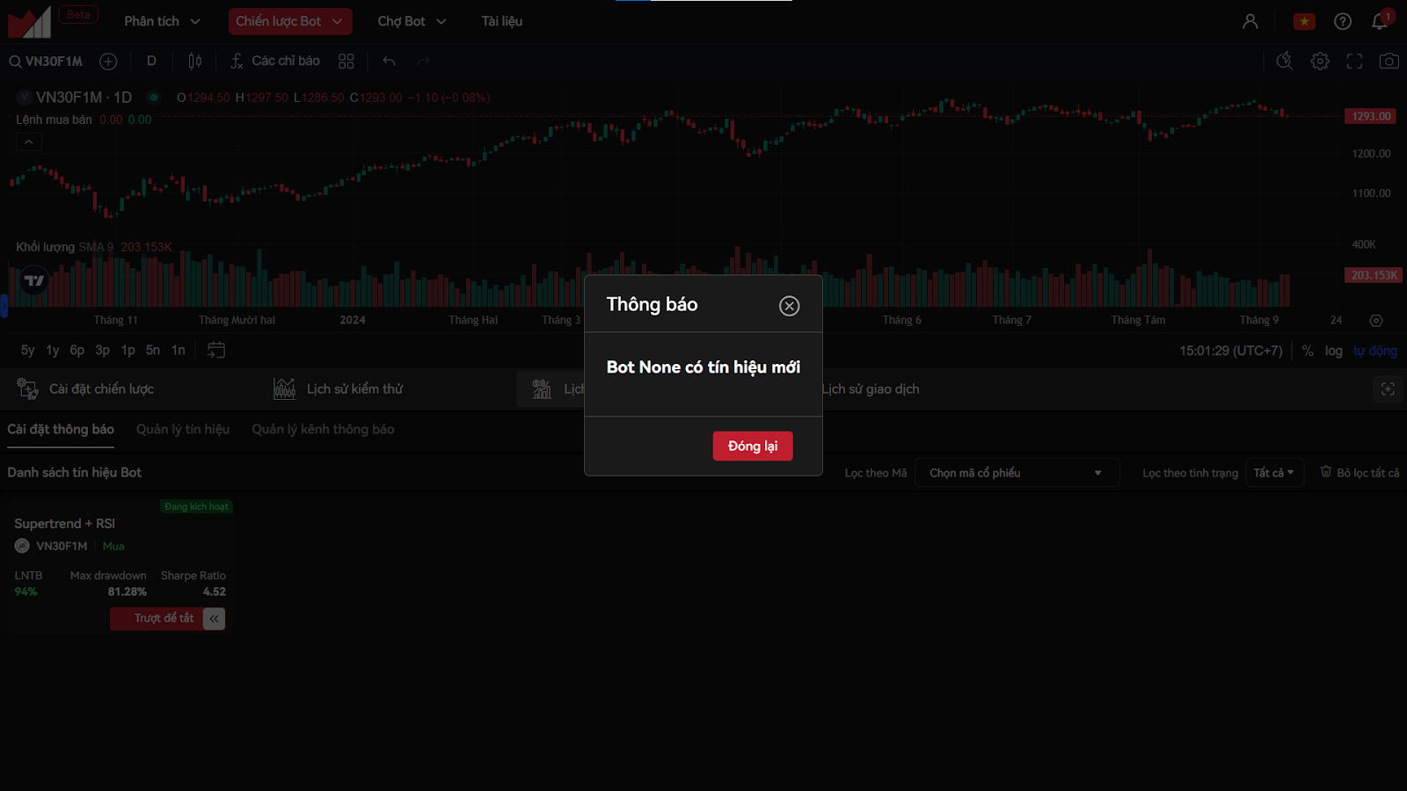The image size is (1407, 791).
Task: Open the Chợ Bot menu
Action: coord(412,21)
